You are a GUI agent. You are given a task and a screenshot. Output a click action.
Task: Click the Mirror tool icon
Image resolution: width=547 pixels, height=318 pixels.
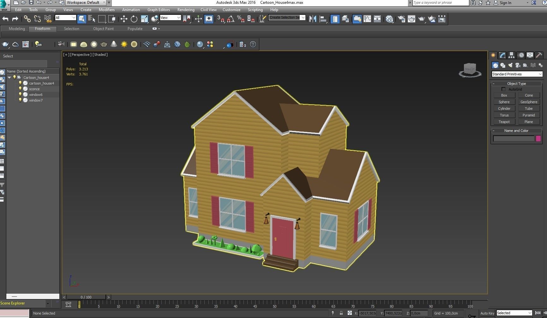313,19
